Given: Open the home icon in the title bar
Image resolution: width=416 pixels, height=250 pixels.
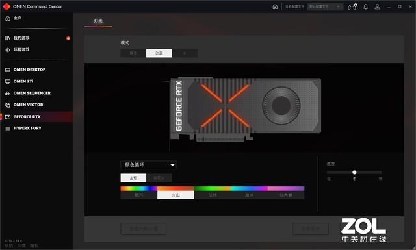Looking at the screenshot, I should click(275, 6).
